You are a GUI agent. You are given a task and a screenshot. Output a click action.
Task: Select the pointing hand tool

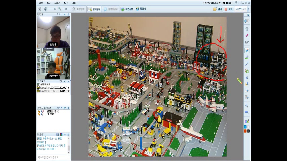pyautogui.click(x=247, y=42)
